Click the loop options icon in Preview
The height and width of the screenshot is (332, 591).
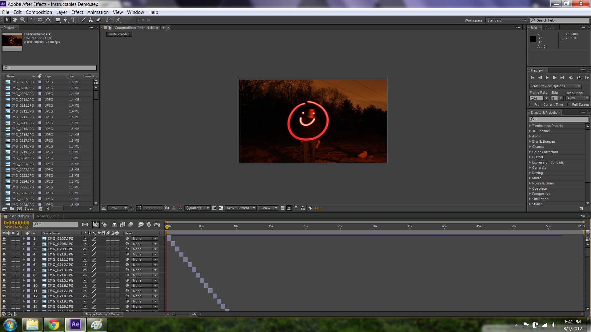(579, 78)
